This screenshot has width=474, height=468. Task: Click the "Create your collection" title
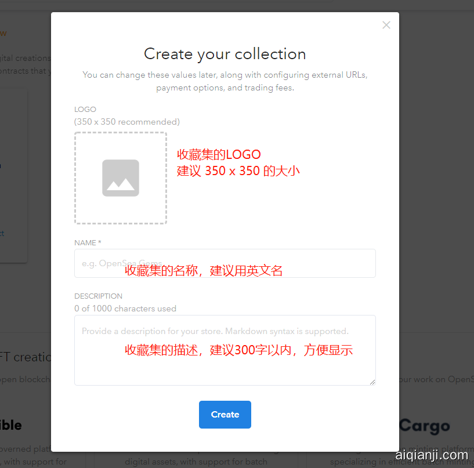[x=225, y=54]
